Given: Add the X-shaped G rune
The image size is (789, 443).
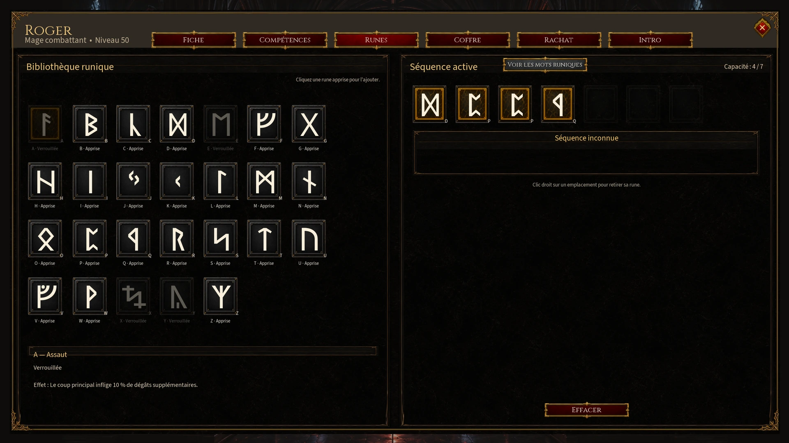Looking at the screenshot, I should (x=309, y=124).
